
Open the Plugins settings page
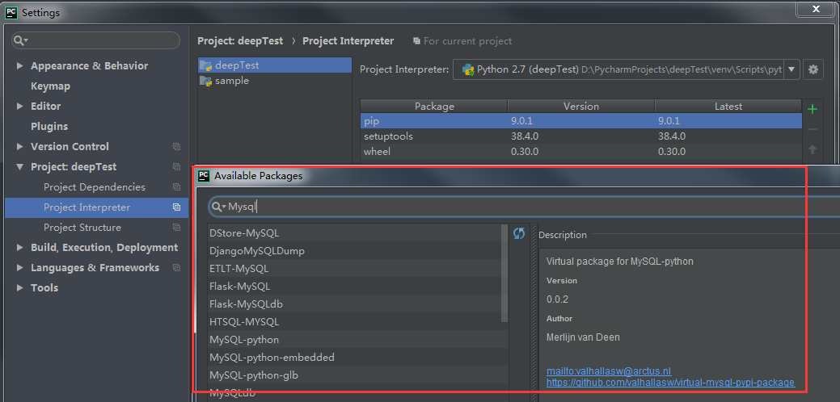49,127
